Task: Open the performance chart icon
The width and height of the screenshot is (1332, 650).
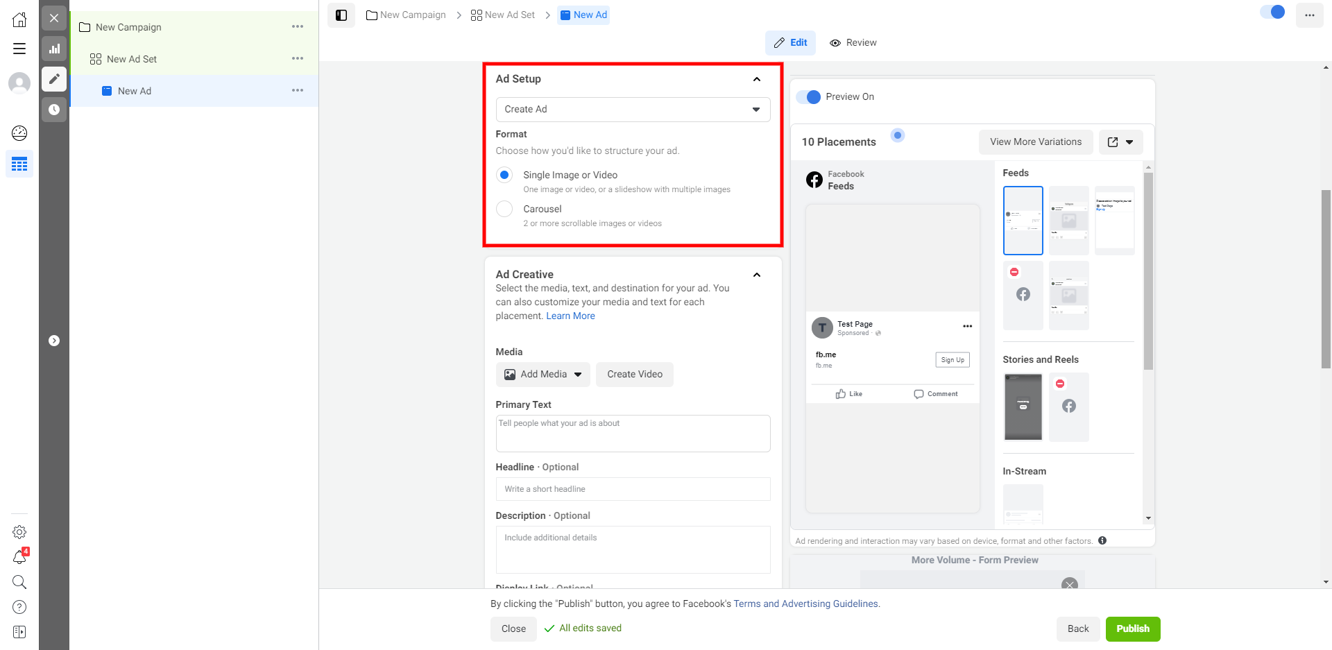Action: pos(54,49)
